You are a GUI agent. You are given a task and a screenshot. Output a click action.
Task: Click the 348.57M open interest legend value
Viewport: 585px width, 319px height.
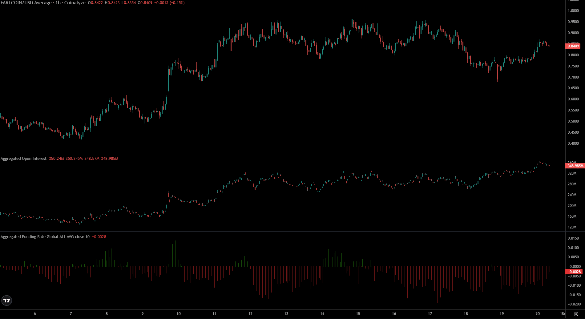[x=92, y=159]
